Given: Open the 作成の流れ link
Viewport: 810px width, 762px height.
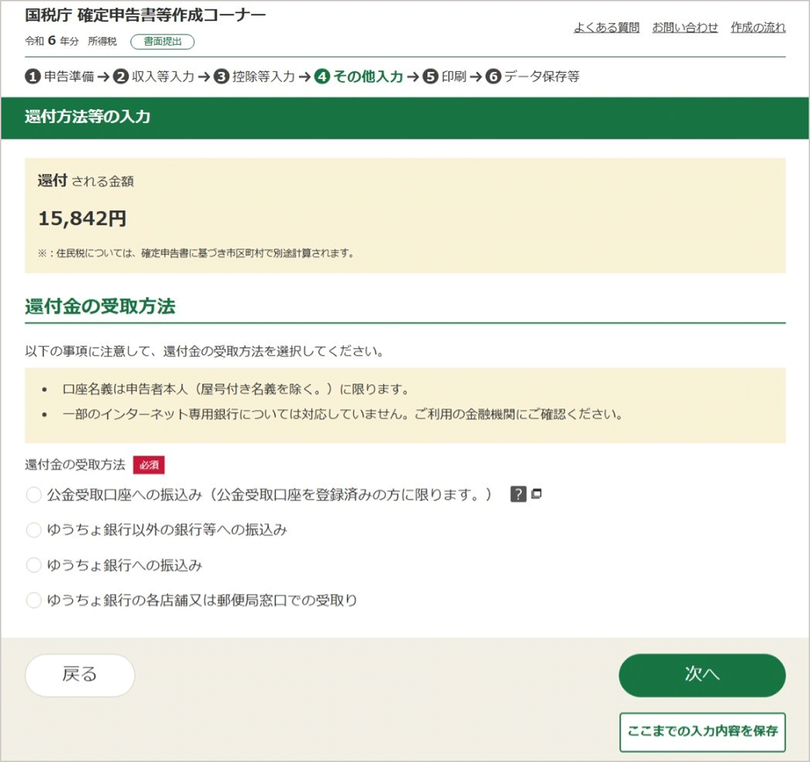Looking at the screenshot, I should [x=757, y=28].
